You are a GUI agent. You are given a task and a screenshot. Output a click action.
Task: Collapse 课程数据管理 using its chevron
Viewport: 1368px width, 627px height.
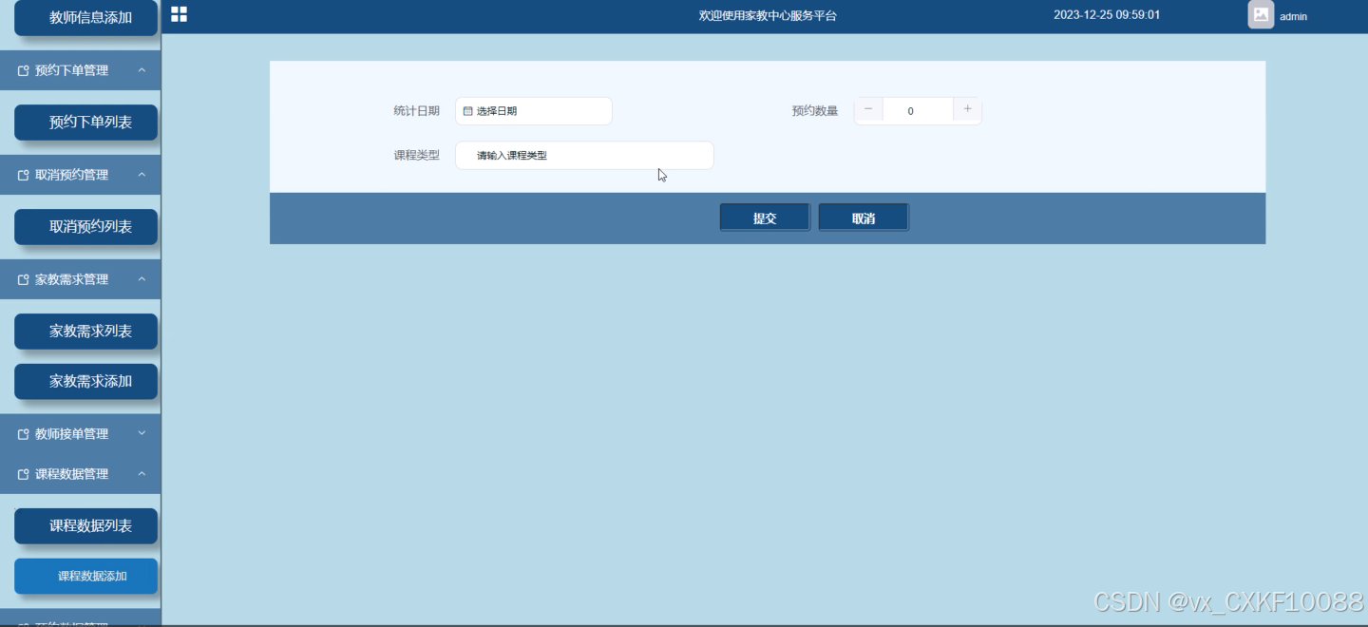click(x=142, y=473)
